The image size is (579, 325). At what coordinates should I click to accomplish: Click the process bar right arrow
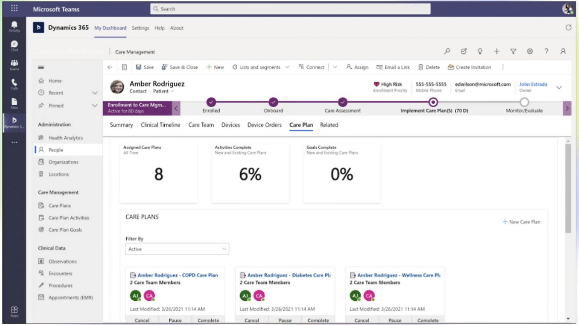(x=567, y=108)
